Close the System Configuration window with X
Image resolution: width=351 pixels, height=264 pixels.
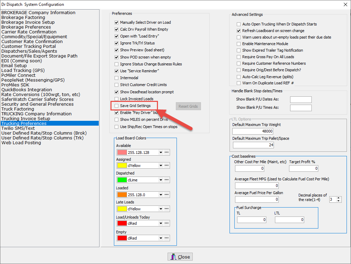click(x=345, y=4)
